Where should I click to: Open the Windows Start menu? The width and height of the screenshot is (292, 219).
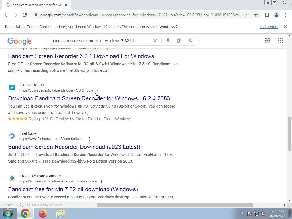8,213
